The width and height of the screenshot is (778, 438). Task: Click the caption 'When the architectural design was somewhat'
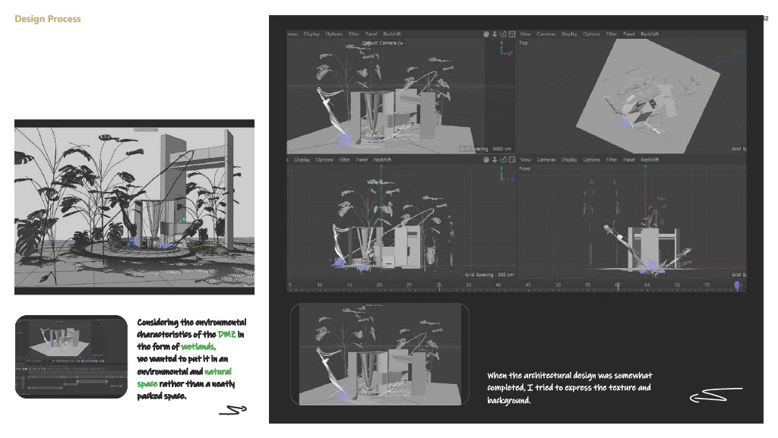570,376
